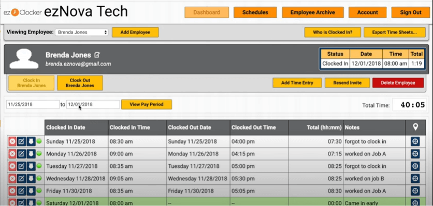The height and width of the screenshot is (206, 433).
Task: Click end date field 12/01/2018
Action: pos(93,104)
